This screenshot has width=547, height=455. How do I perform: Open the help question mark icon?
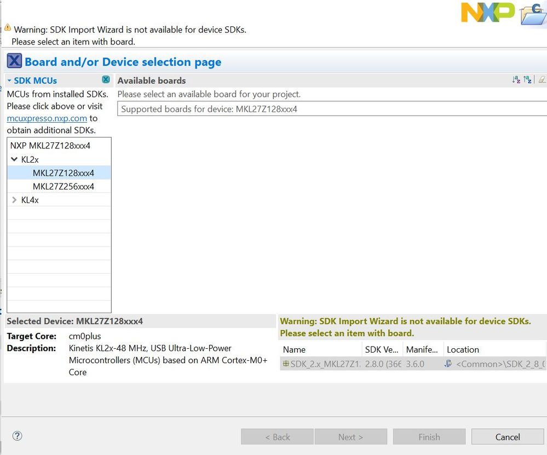17,436
